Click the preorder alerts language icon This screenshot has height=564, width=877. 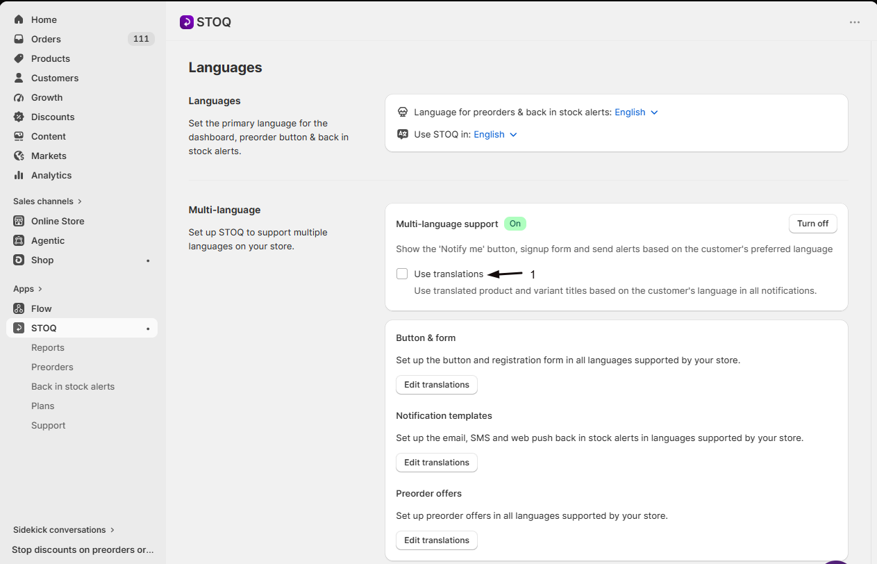pyautogui.click(x=403, y=112)
